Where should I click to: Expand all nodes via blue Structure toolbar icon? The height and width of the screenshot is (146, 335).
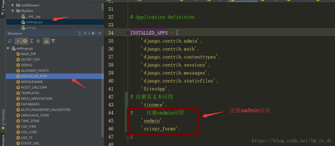tap(32, 41)
